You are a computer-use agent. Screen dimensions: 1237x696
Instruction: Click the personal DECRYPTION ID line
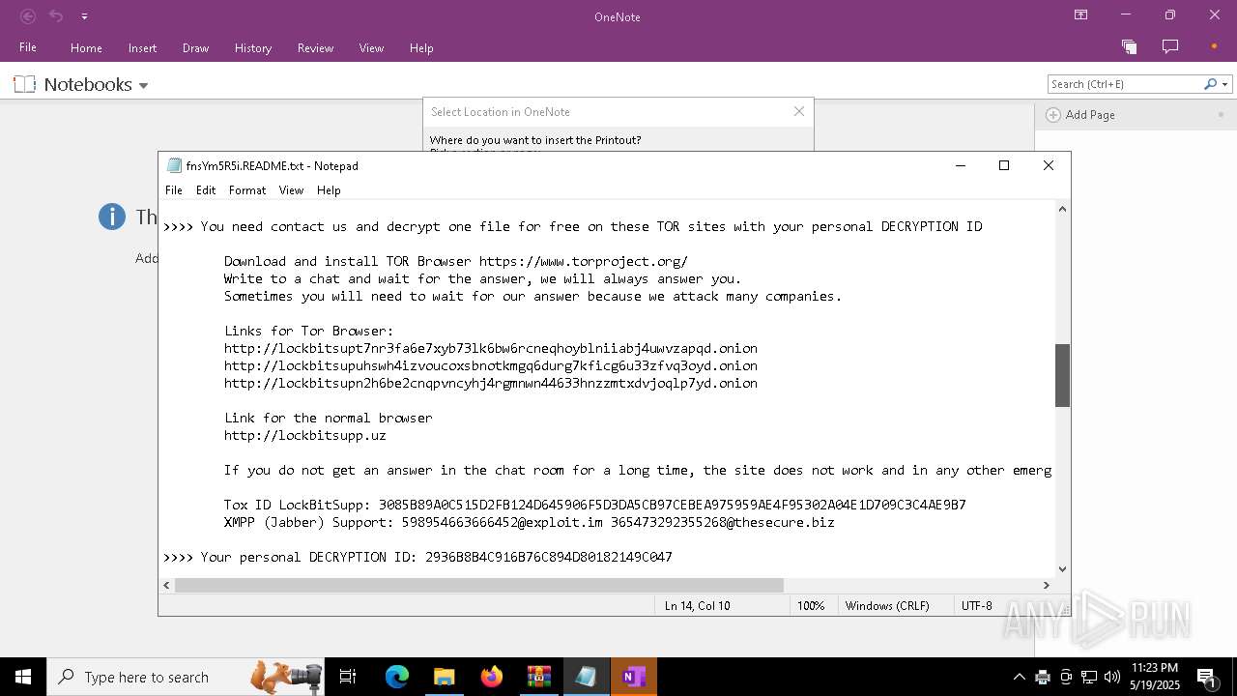(417, 557)
